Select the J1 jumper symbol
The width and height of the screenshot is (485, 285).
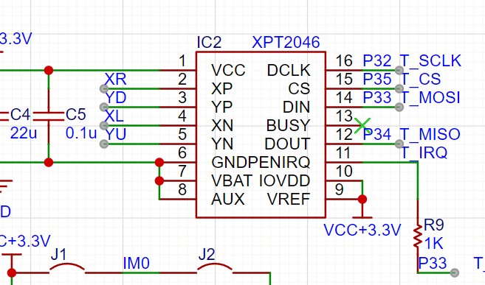67,268
